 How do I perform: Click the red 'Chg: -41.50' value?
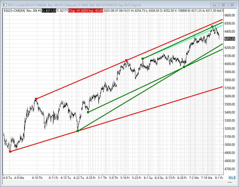pyautogui.click(x=76, y=11)
